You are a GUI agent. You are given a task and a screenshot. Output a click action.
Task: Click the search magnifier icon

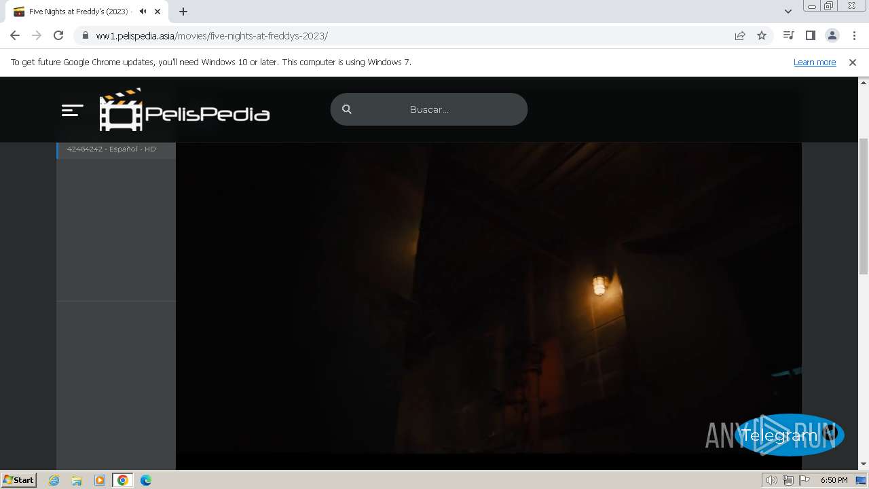[x=347, y=109]
